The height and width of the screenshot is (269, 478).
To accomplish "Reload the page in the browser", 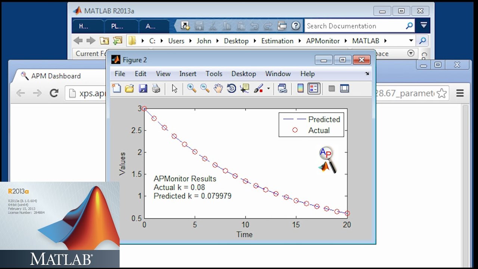I will (54, 93).
